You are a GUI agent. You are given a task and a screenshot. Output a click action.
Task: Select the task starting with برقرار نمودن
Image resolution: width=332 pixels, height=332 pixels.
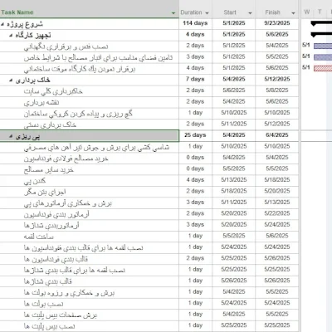point(80,69)
